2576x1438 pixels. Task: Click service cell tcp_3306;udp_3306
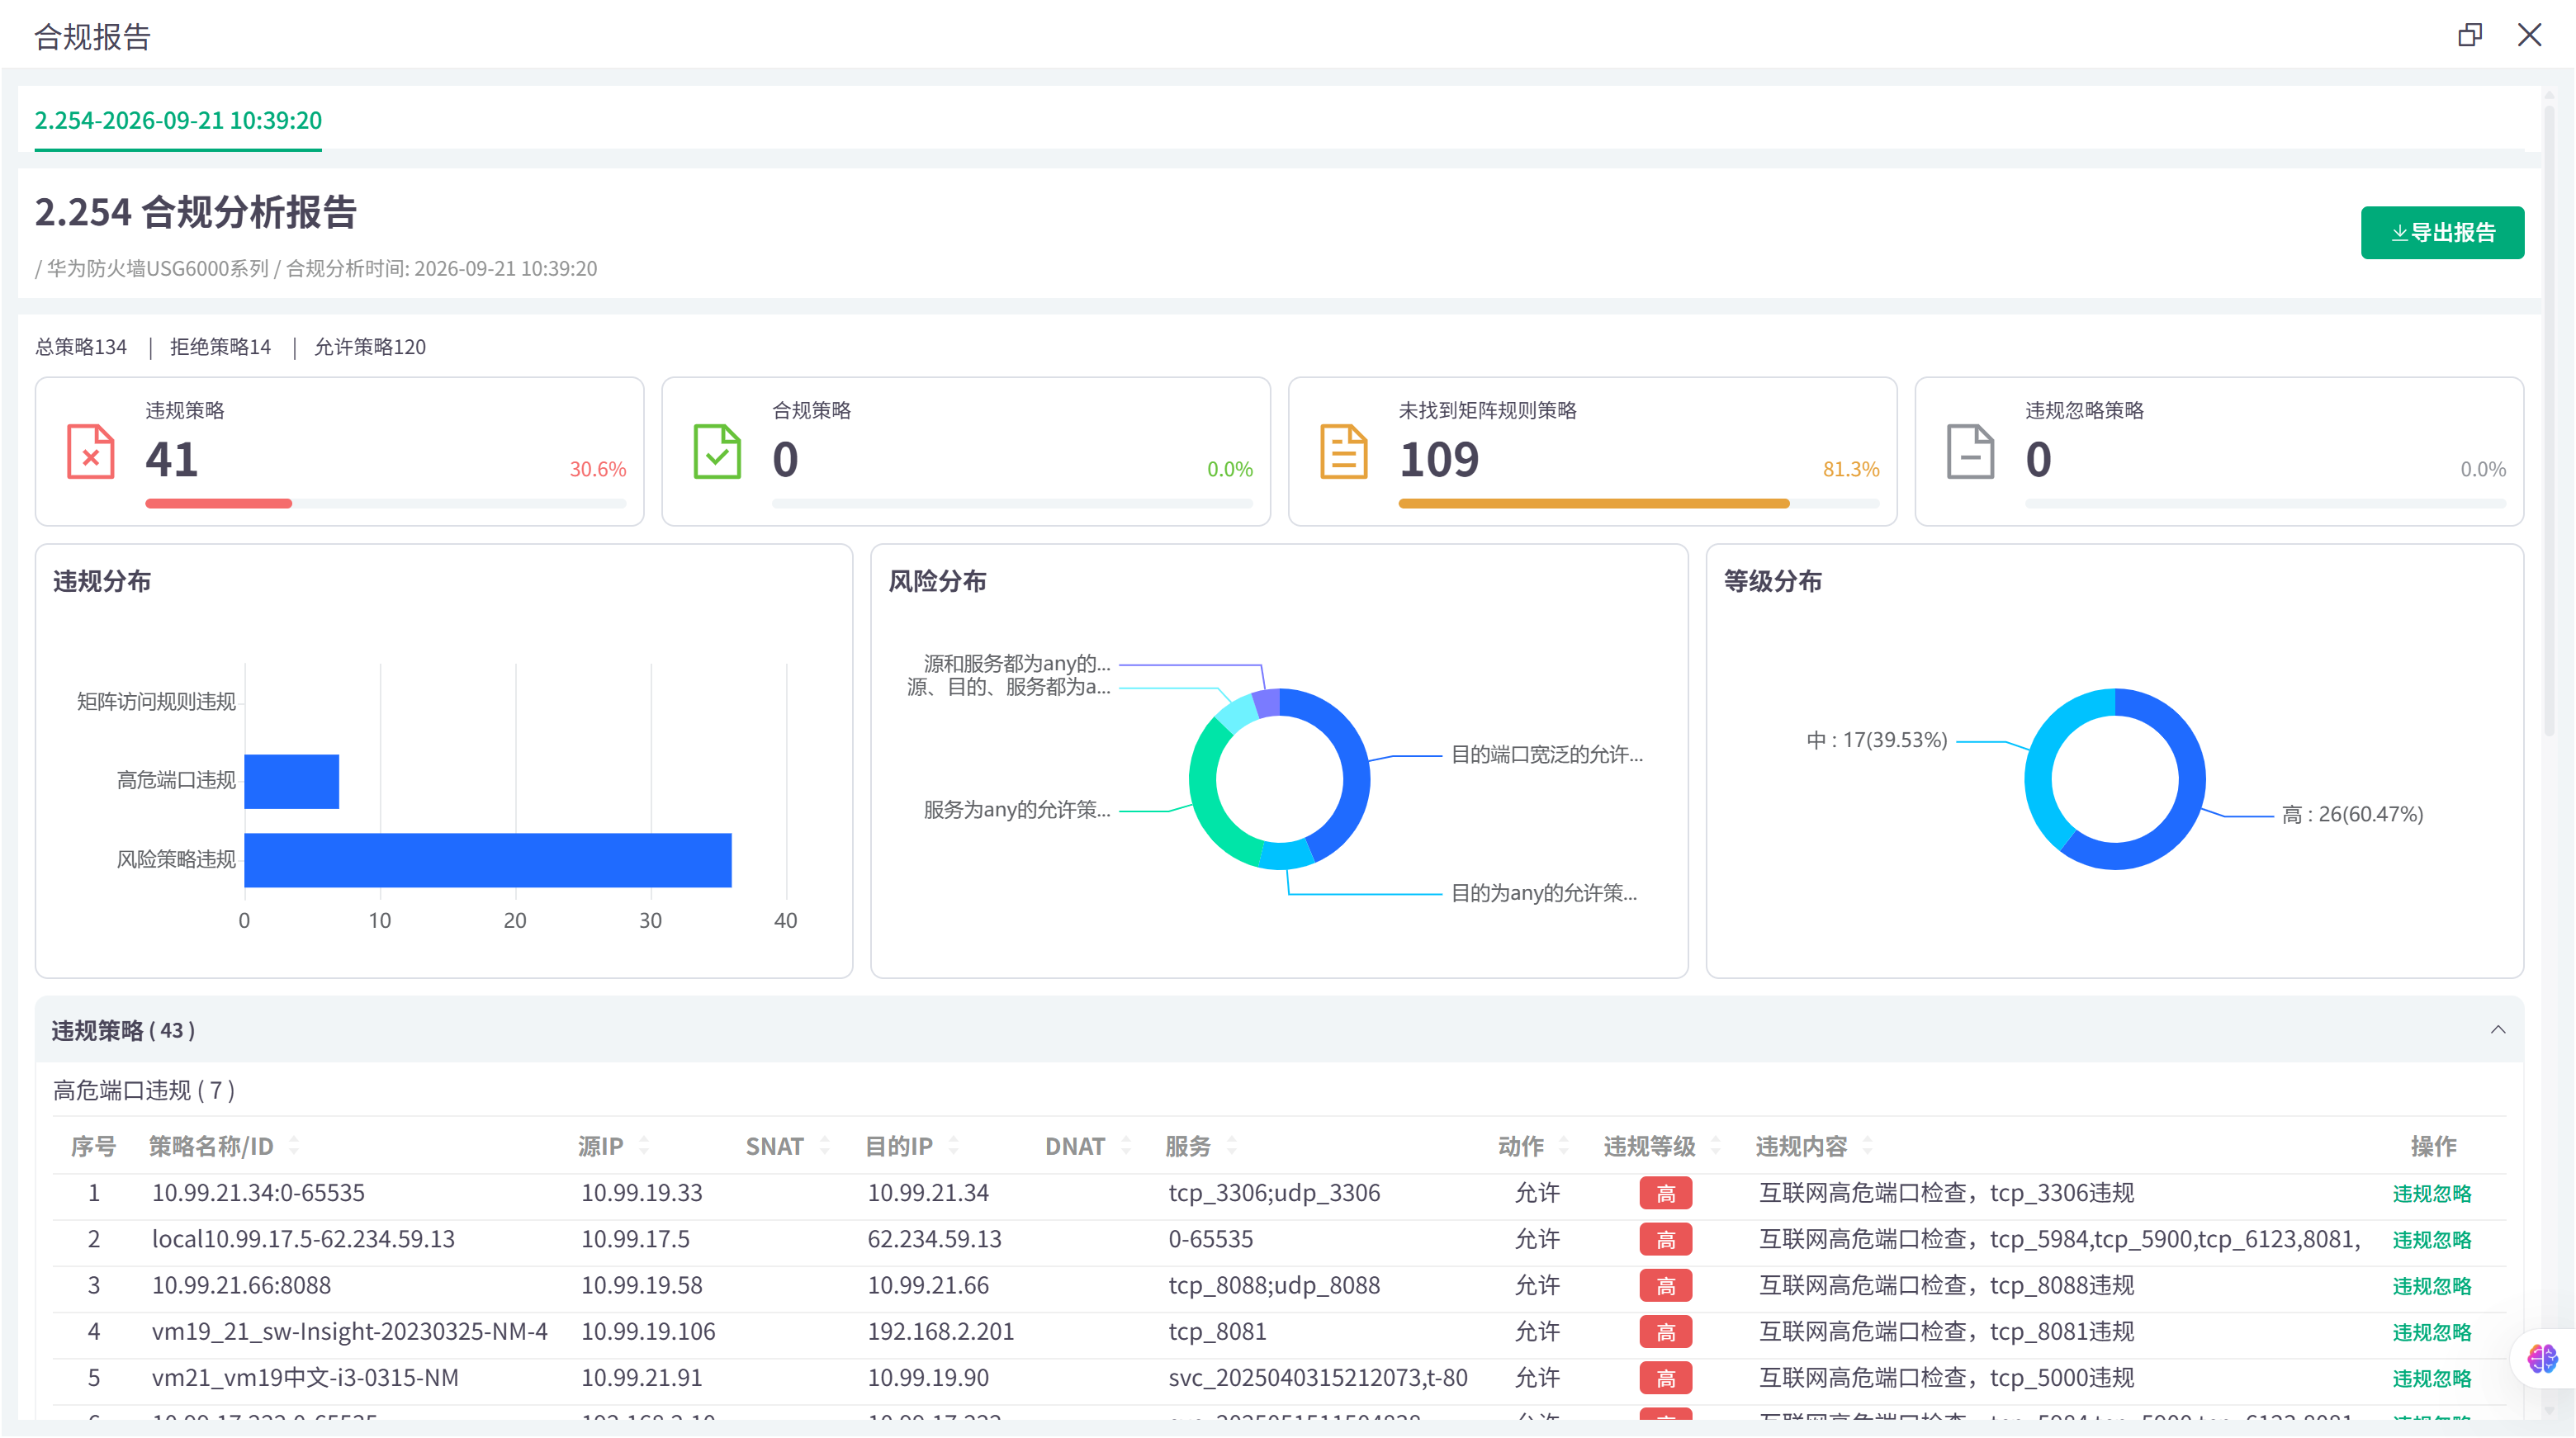[1273, 1193]
